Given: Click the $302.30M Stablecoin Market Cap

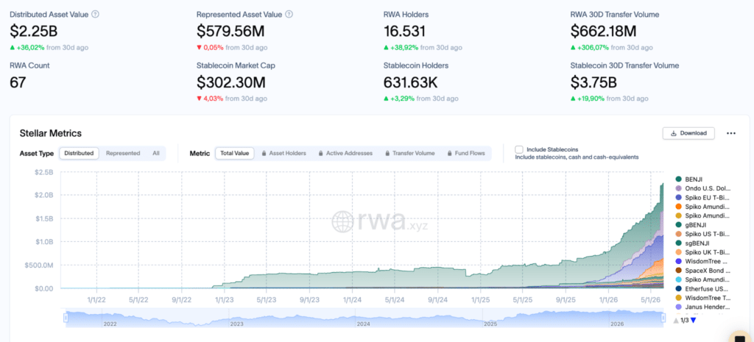Looking at the screenshot, I should click(230, 82).
